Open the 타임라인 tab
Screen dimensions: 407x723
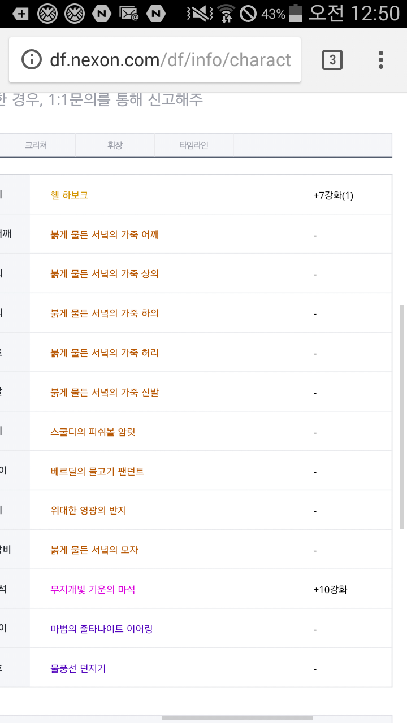(193, 145)
